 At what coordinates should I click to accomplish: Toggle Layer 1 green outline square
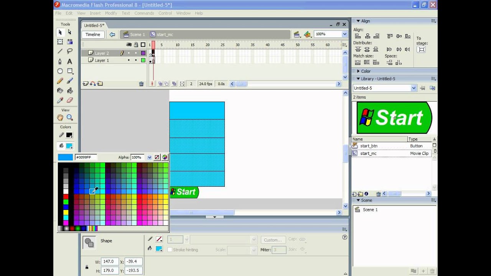[143, 60]
